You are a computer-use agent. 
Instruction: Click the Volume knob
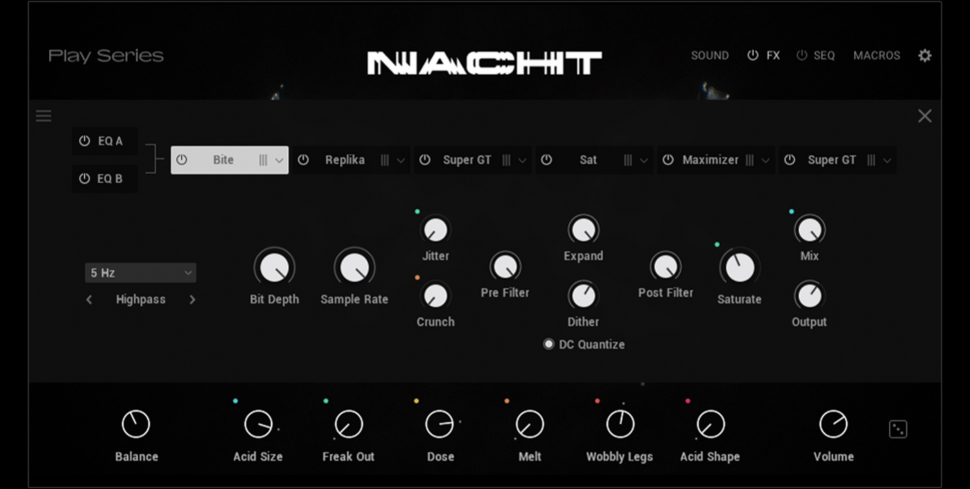(834, 424)
